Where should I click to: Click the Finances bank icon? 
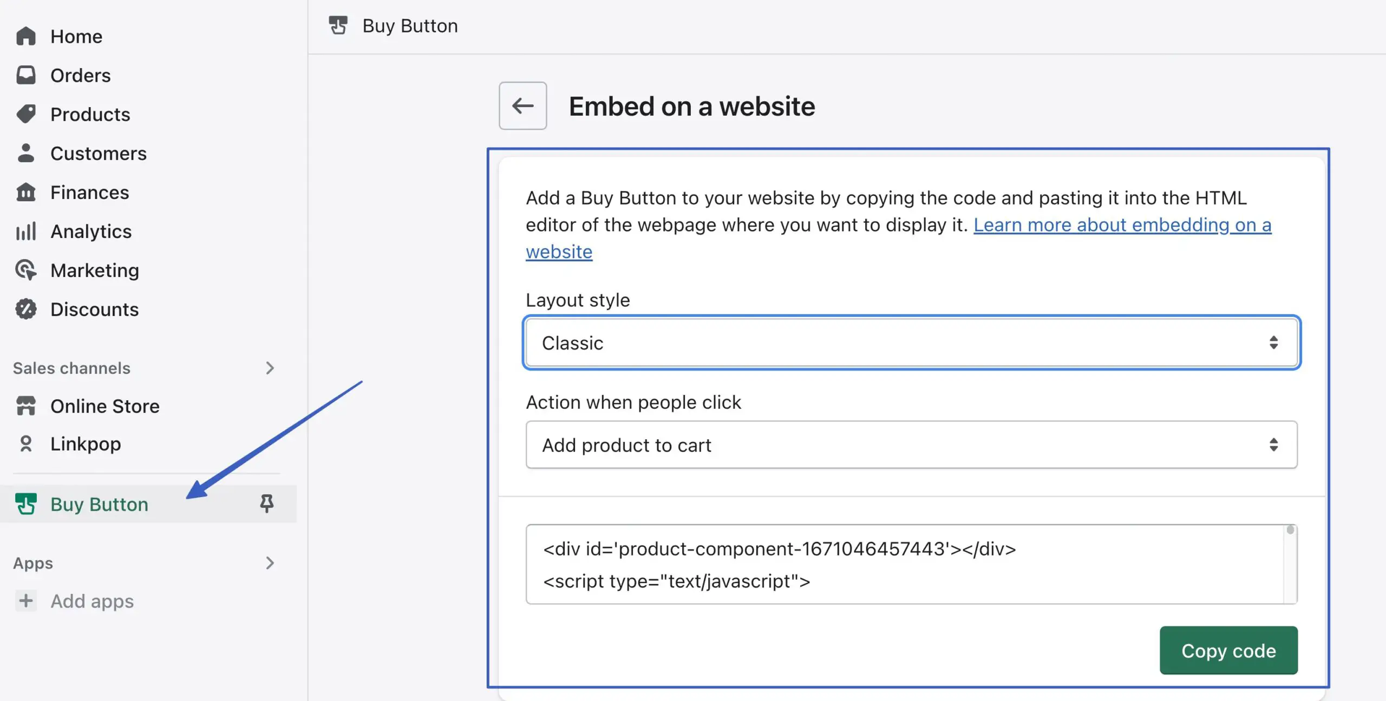(x=25, y=192)
